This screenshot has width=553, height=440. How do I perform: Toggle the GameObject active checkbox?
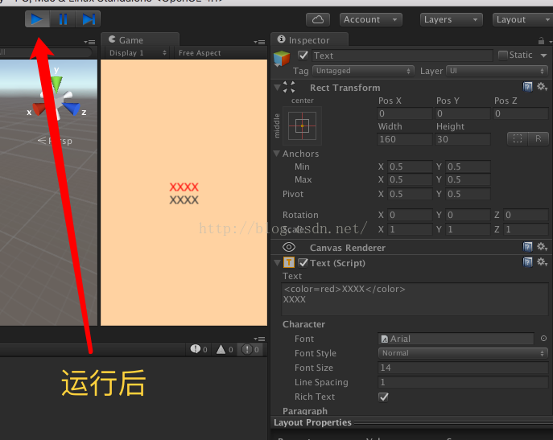pos(303,56)
